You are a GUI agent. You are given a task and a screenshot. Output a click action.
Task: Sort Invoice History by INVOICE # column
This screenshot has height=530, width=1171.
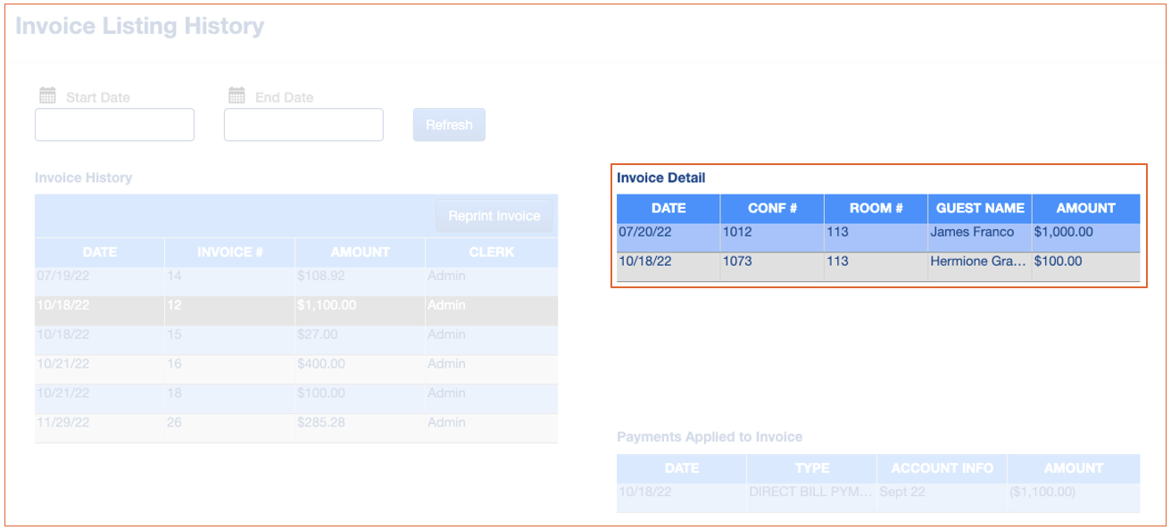coord(229,252)
